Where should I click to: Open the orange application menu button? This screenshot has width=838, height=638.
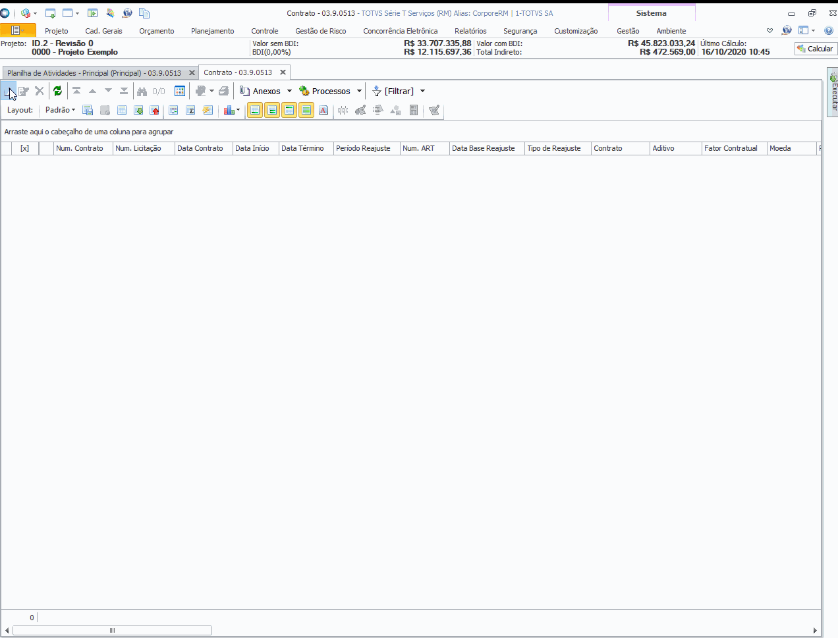[18, 30]
